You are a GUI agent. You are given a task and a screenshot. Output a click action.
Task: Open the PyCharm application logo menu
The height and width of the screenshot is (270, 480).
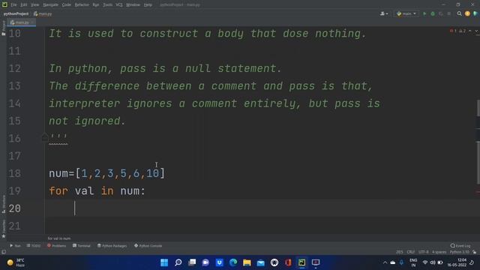tap(4, 4)
